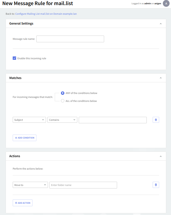The image size is (171, 215).
Task: Remove the Move to action row
Action: coord(156,185)
